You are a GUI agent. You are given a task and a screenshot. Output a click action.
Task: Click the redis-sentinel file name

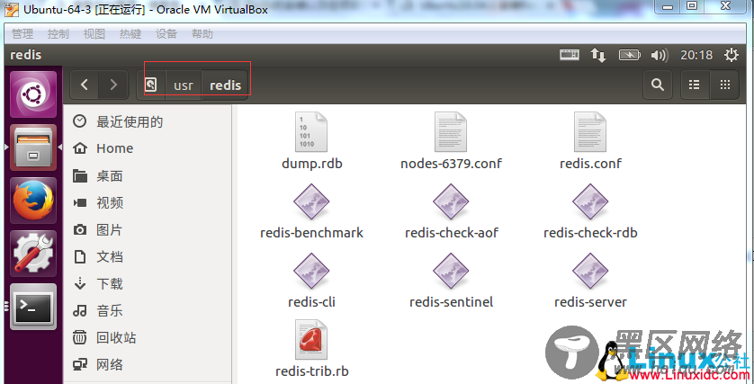tap(451, 302)
